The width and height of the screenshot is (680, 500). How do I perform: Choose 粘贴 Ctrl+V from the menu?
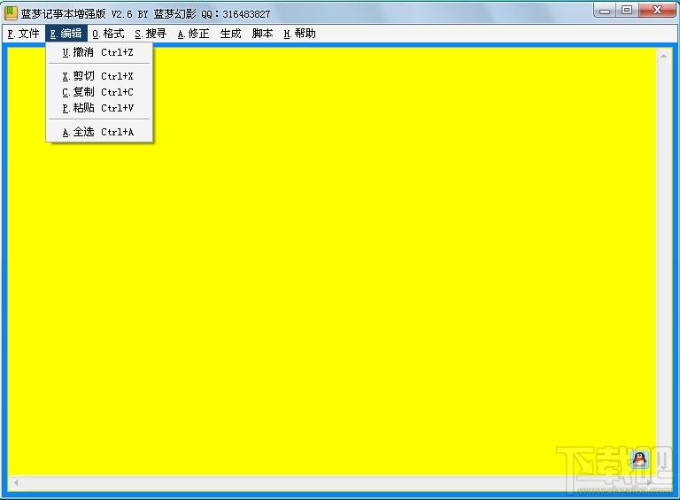pos(99,108)
